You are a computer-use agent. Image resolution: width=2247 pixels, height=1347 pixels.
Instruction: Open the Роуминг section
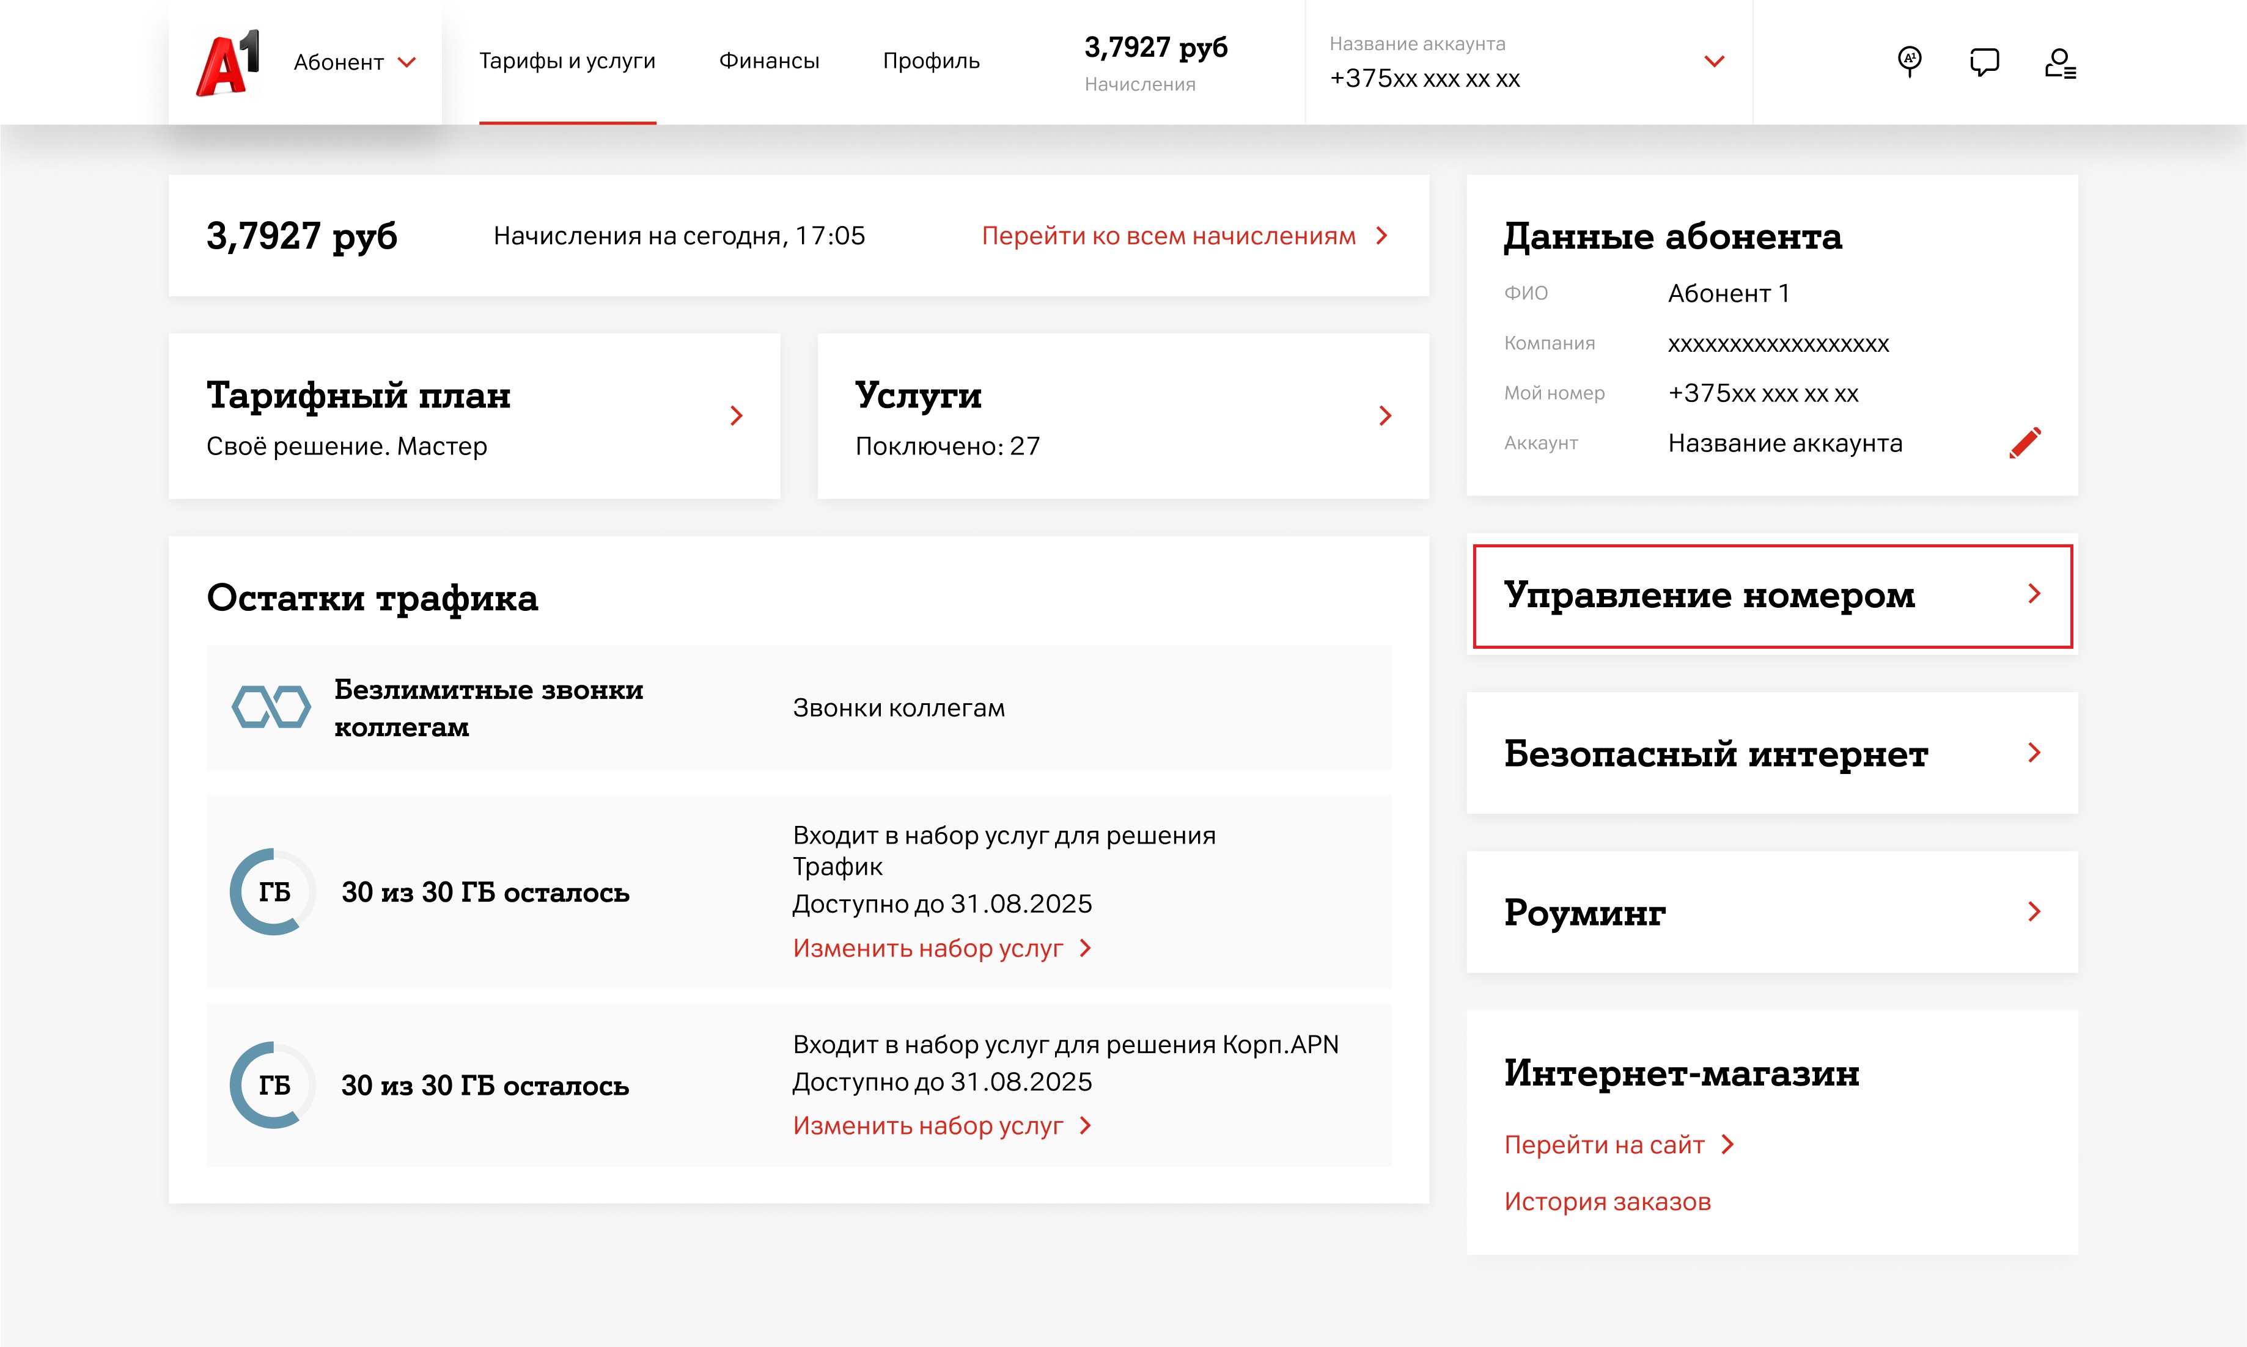click(x=1771, y=911)
